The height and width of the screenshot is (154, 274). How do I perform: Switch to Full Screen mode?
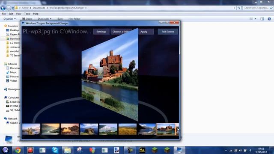(168, 32)
